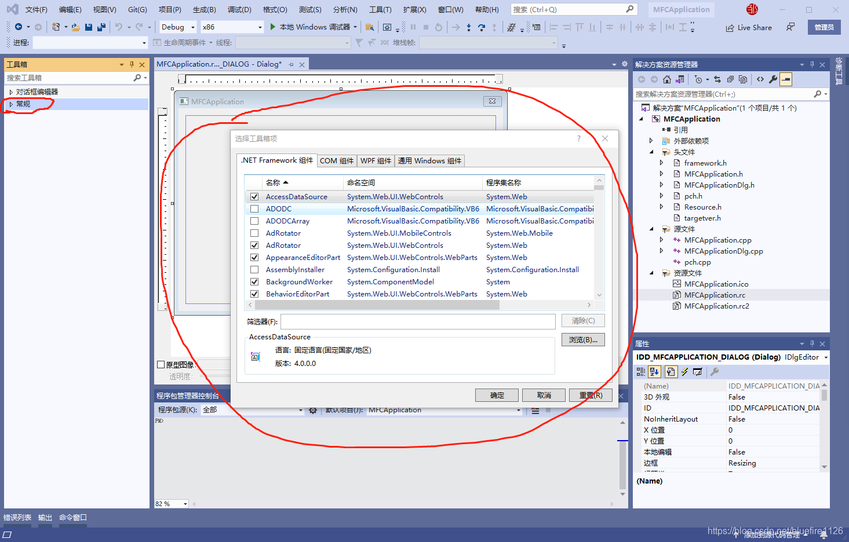Open the 调试(D) menu

239,10
